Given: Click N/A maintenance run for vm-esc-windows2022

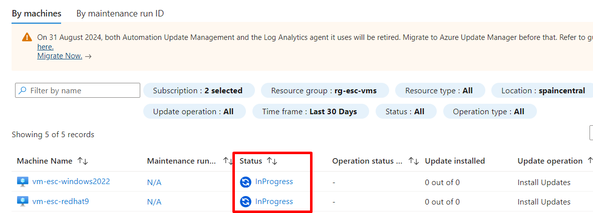Looking at the screenshot, I should [154, 182].
